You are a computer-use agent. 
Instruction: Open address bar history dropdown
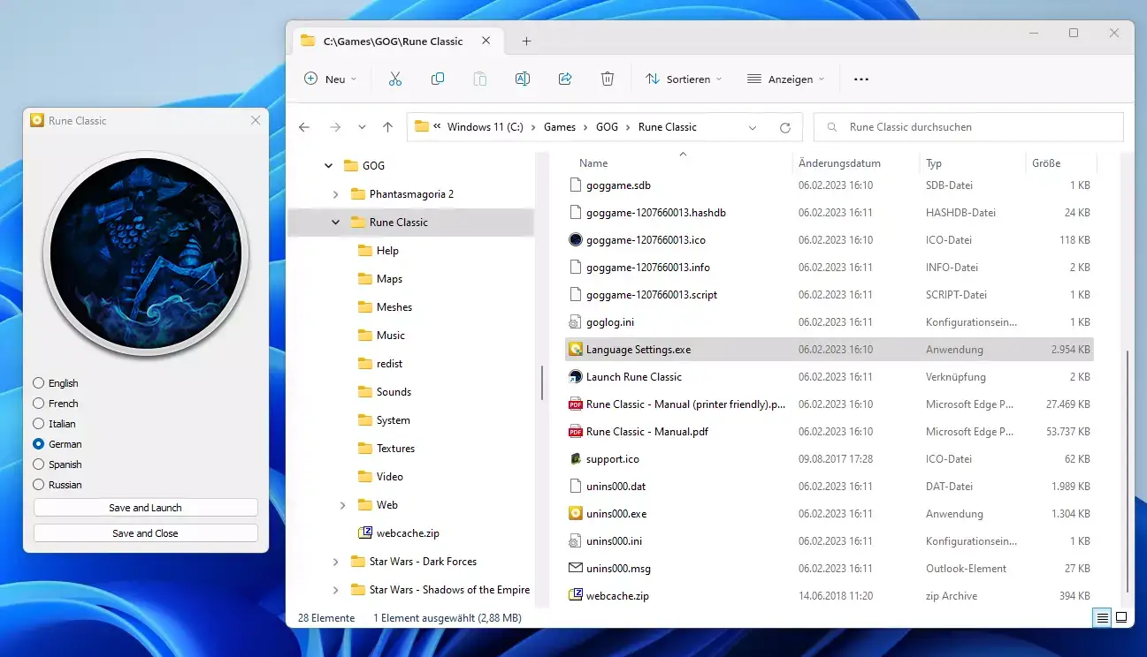[753, 127]
